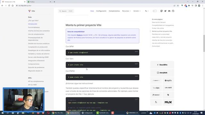The width and height of the screenshot is (205, 115).
Task: Jump to Plantillas de la comunidad section
Action: pos(160,34)
